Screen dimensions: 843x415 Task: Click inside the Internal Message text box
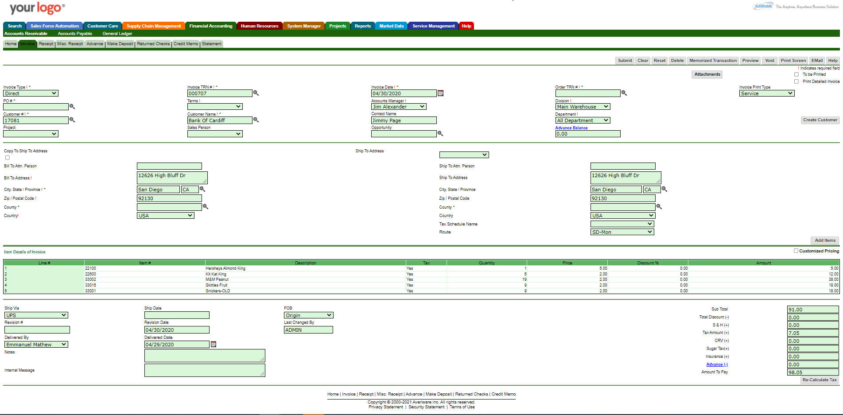(x=204, y=370)
